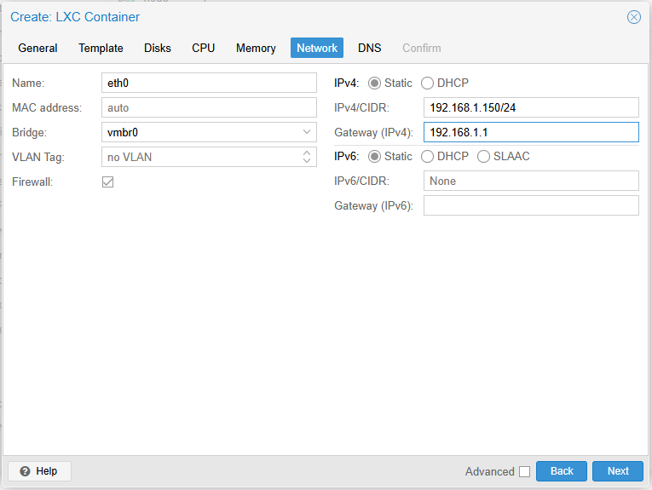652x490 pixels.
Task: Click the IPv4/CIDR address field
Action: pos(531,107)
